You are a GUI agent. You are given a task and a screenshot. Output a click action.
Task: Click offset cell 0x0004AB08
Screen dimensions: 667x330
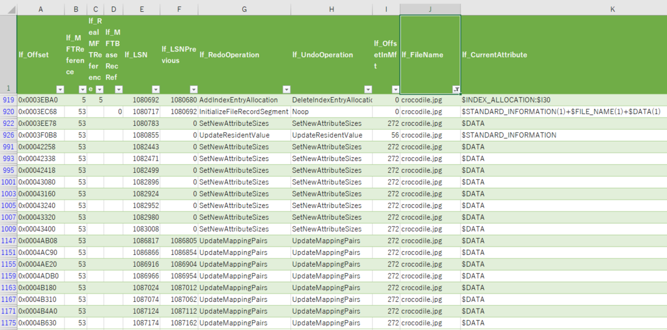[x=41, y=241]
